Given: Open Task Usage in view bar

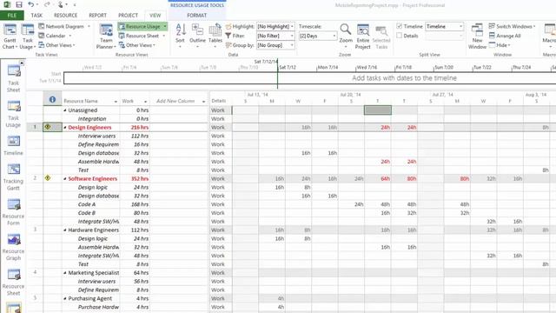Looking at the screenshot, I should (x=14, y=114).
